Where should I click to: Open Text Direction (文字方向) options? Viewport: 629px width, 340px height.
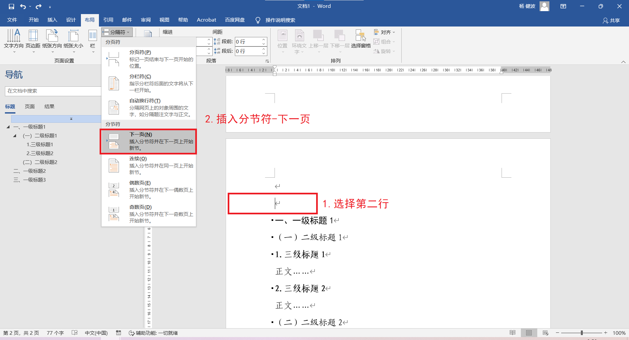point(14,41)
